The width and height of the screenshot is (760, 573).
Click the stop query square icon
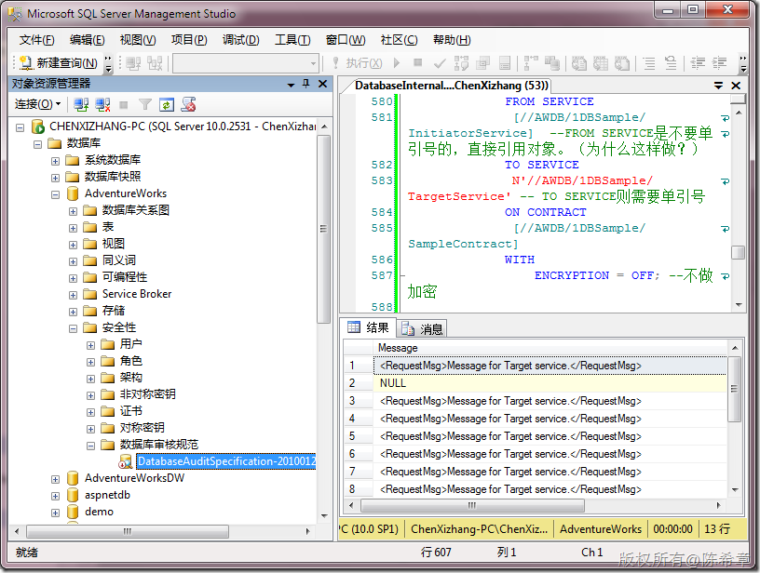[418, 62]
